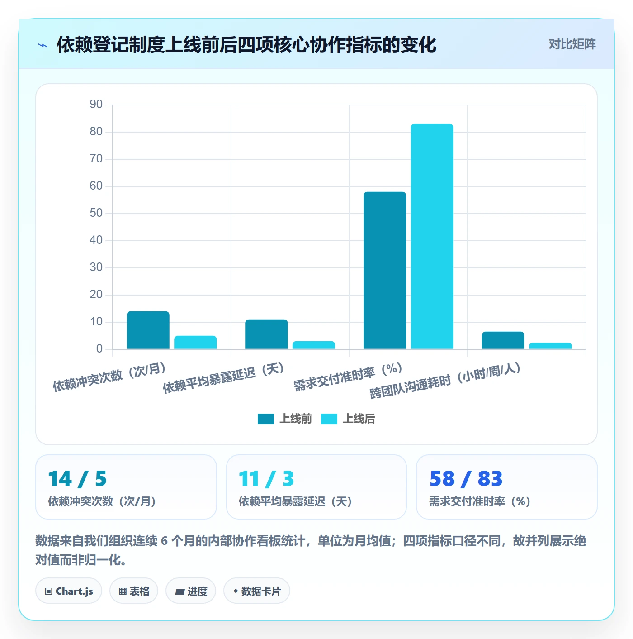Click the diamond icon in 数据卡片 chip
The image size is (633, 639).
click(x=236, y=591)
